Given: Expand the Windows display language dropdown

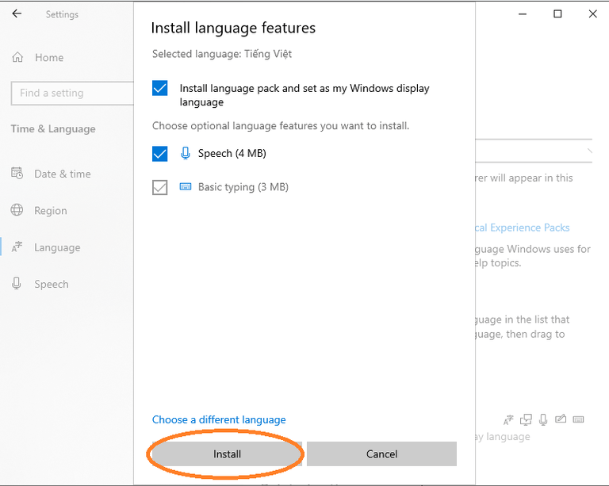Looking at the screenshot, I should pyautogui.click(x=534, y=151).
